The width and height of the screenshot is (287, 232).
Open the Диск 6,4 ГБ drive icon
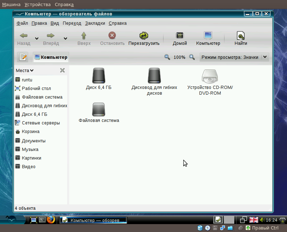[98, 75]
